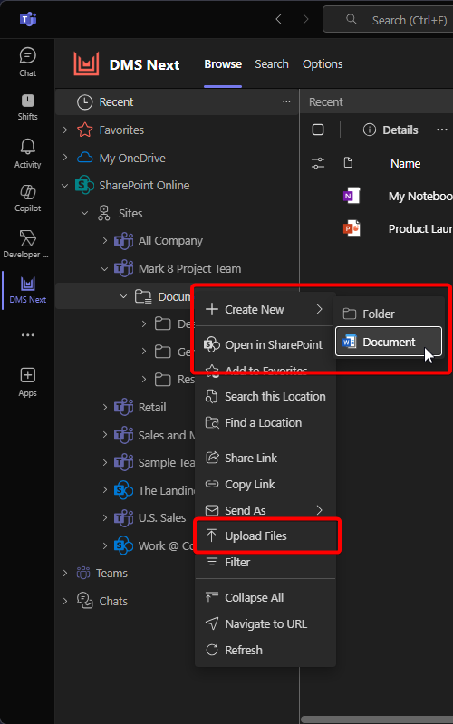Click the DMS Next red logo

[x=86, y=63]
